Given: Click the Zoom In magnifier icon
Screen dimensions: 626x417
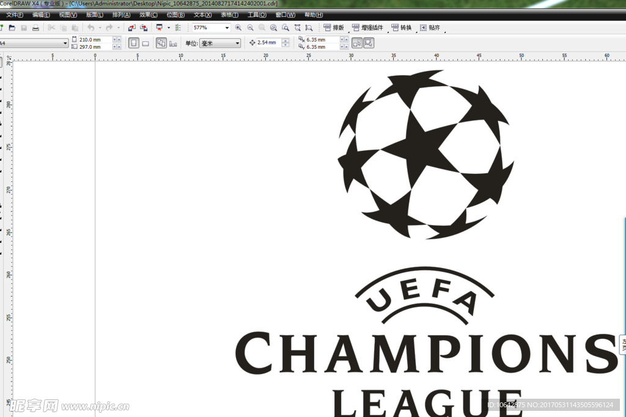Looking at the screenshot, I should [x=238, y=28].
